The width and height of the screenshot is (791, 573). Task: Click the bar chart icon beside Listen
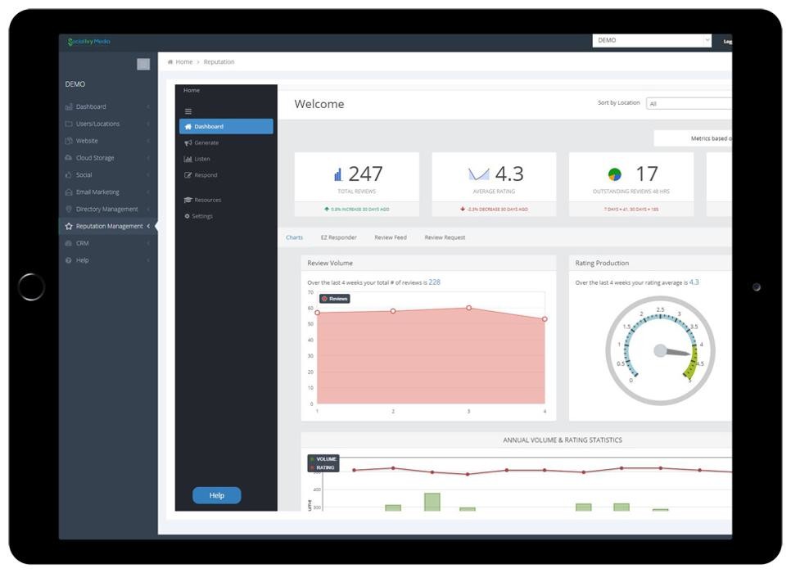point(188,159)
